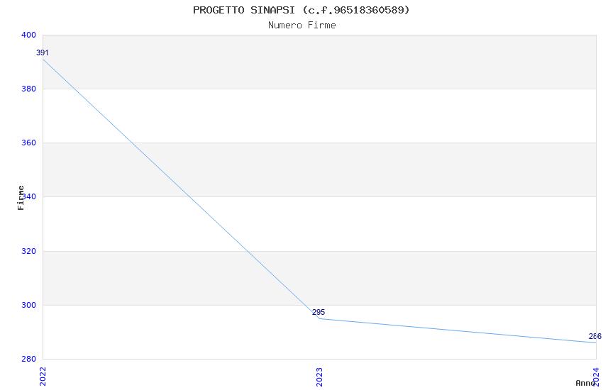Viewport: 603px width, 390px height.
Task: Click the Numero Firme subtitle
Action: click(x=301, y=26)
